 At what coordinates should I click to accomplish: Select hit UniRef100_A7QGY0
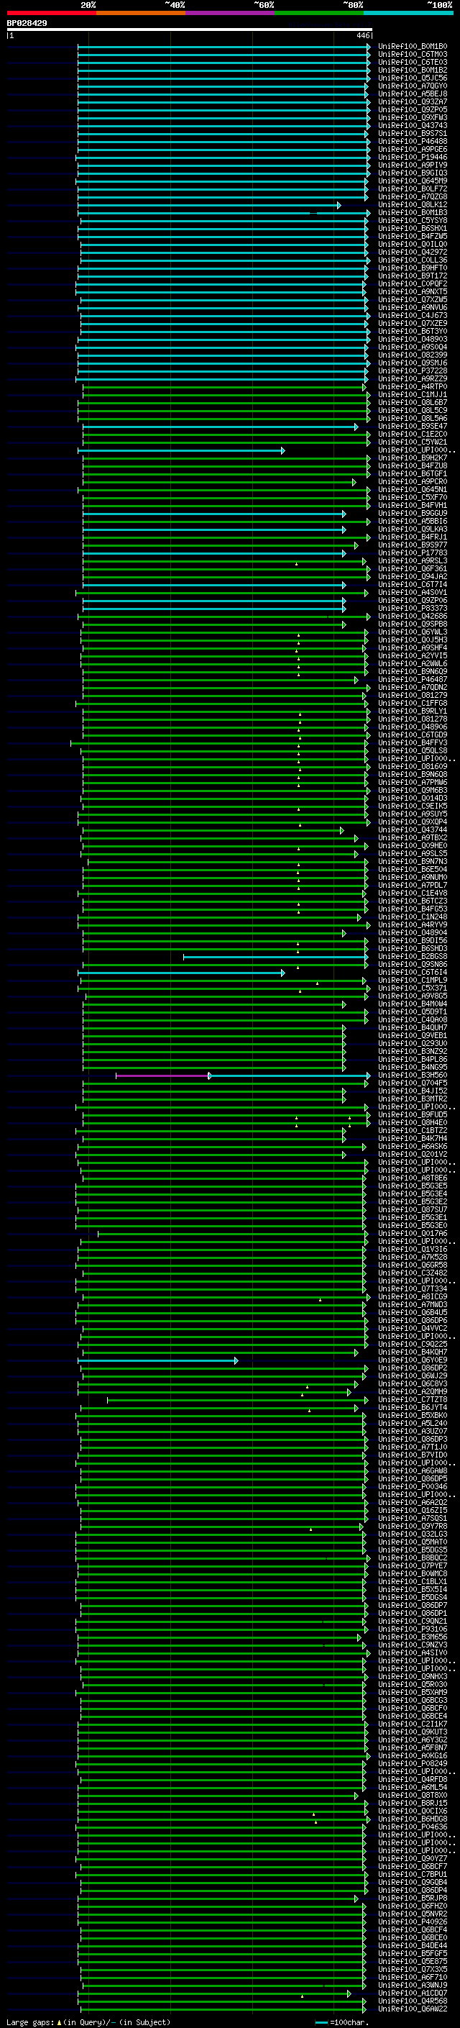[x=412, y=86]
